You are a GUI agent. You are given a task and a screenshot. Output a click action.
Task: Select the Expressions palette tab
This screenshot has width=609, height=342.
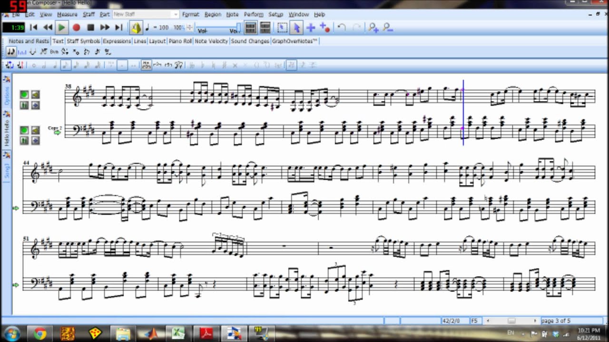117,41
